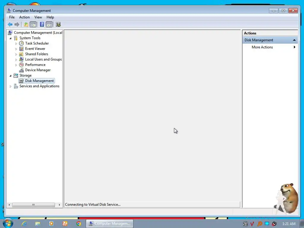
Task: Click the Event Viewer icon
Action: click(21, 49)
